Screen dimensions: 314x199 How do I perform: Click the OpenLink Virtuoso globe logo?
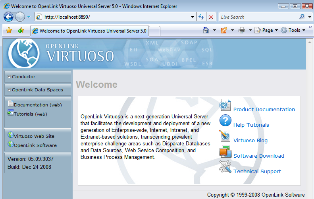click(x=23, y=54)
